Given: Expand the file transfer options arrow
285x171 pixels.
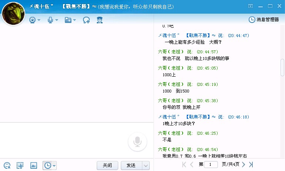Looking at the screenshot, I should pyautogui.click(x=74, y=20).
